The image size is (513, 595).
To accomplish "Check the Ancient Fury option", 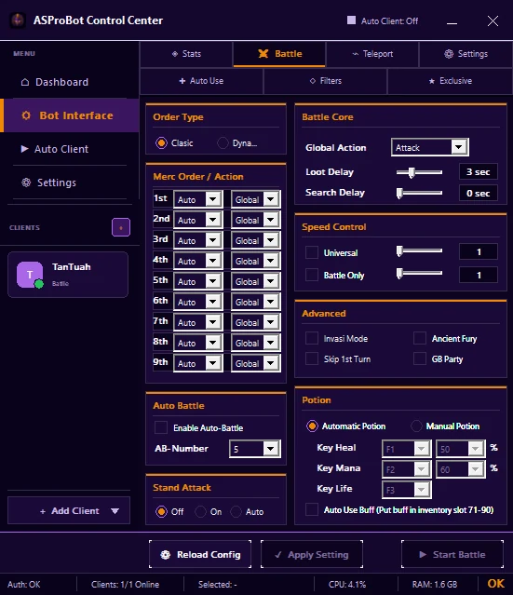I will [420, 338].
